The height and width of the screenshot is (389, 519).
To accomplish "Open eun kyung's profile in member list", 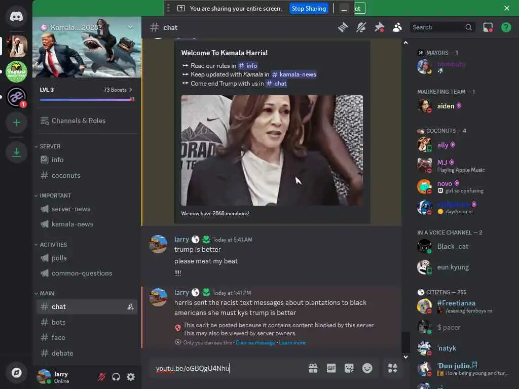I will [x=464, y=267].
